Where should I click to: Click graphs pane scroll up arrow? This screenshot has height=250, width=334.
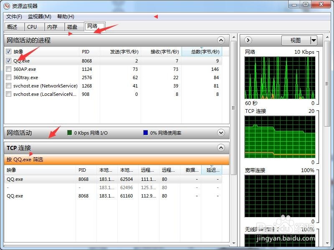click(327, 37)
